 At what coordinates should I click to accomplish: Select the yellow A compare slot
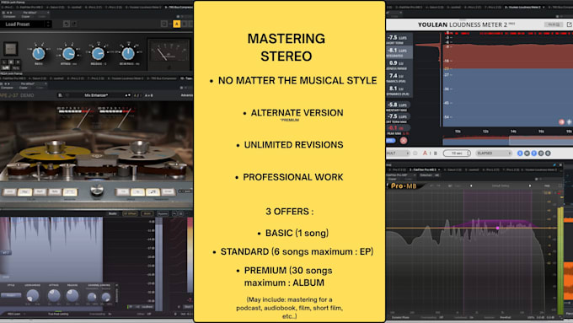pos(176,24)
